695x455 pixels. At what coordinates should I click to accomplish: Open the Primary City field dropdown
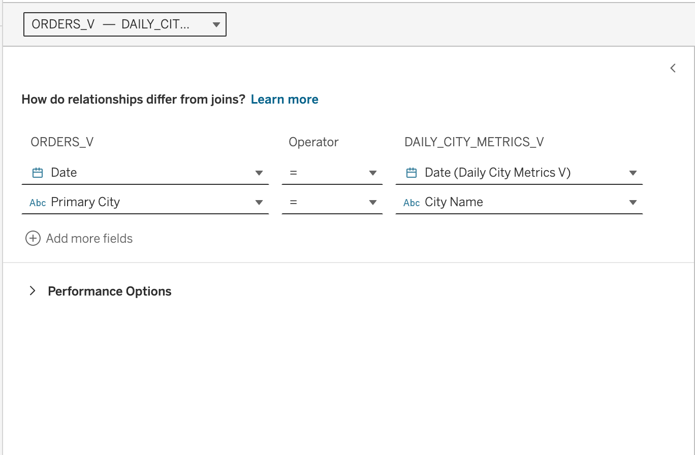145,202
